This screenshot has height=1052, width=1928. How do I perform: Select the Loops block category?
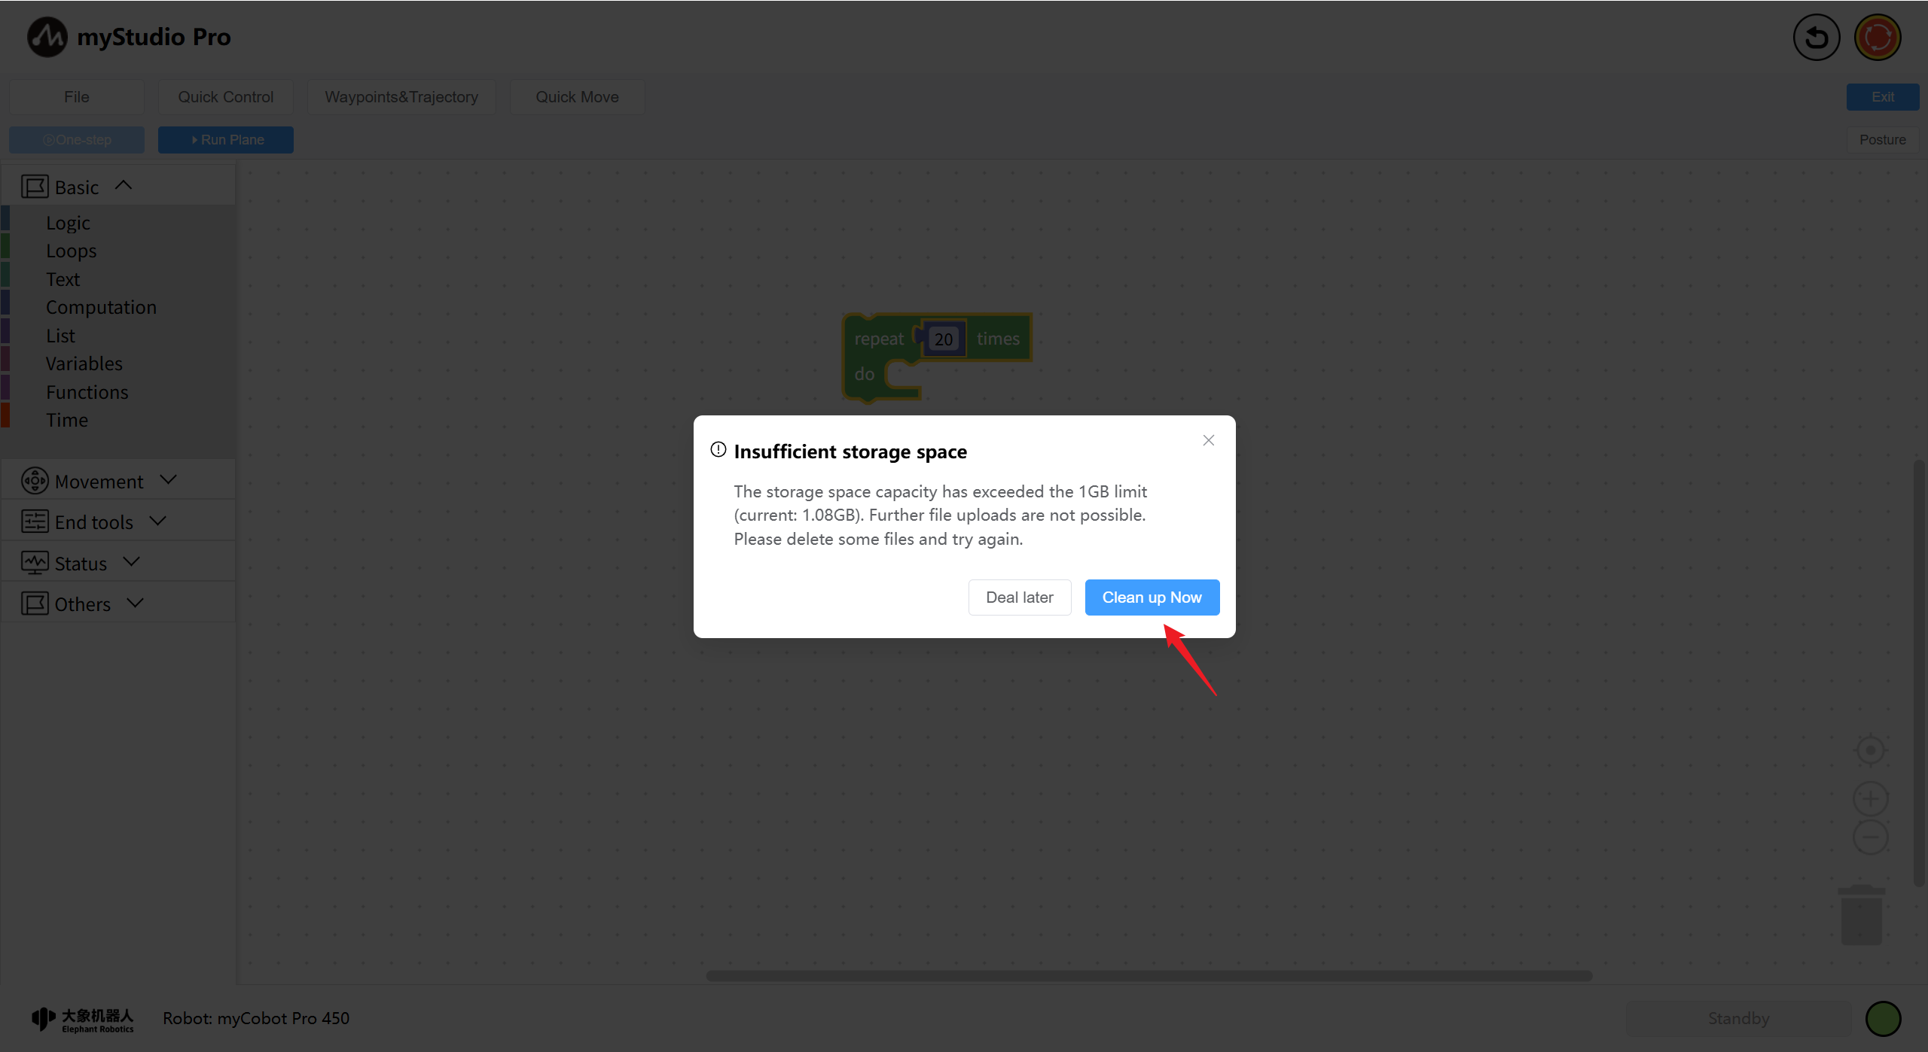[72, 251]
